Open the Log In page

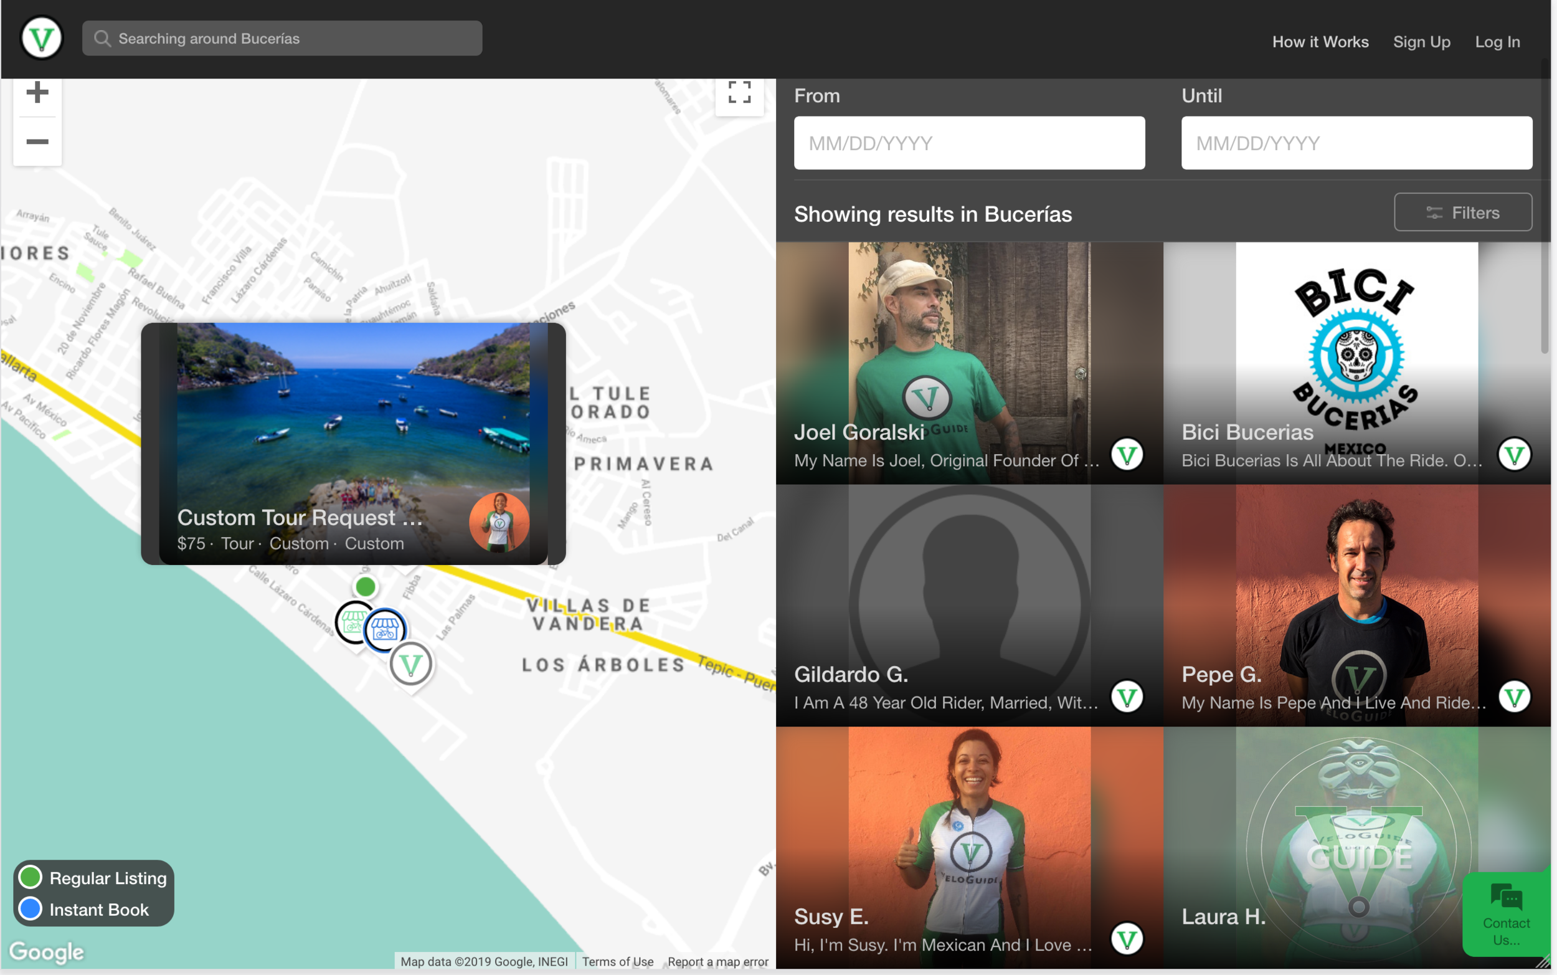pyautogui.click(x=1497, y=41)
